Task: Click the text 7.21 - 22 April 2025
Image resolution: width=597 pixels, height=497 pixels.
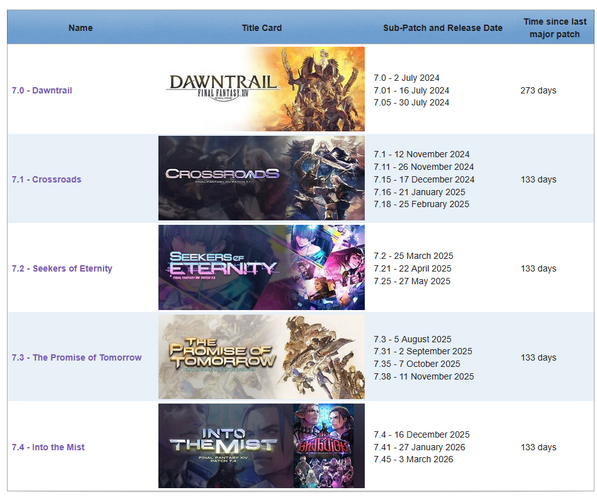Action: click(412, 268)
